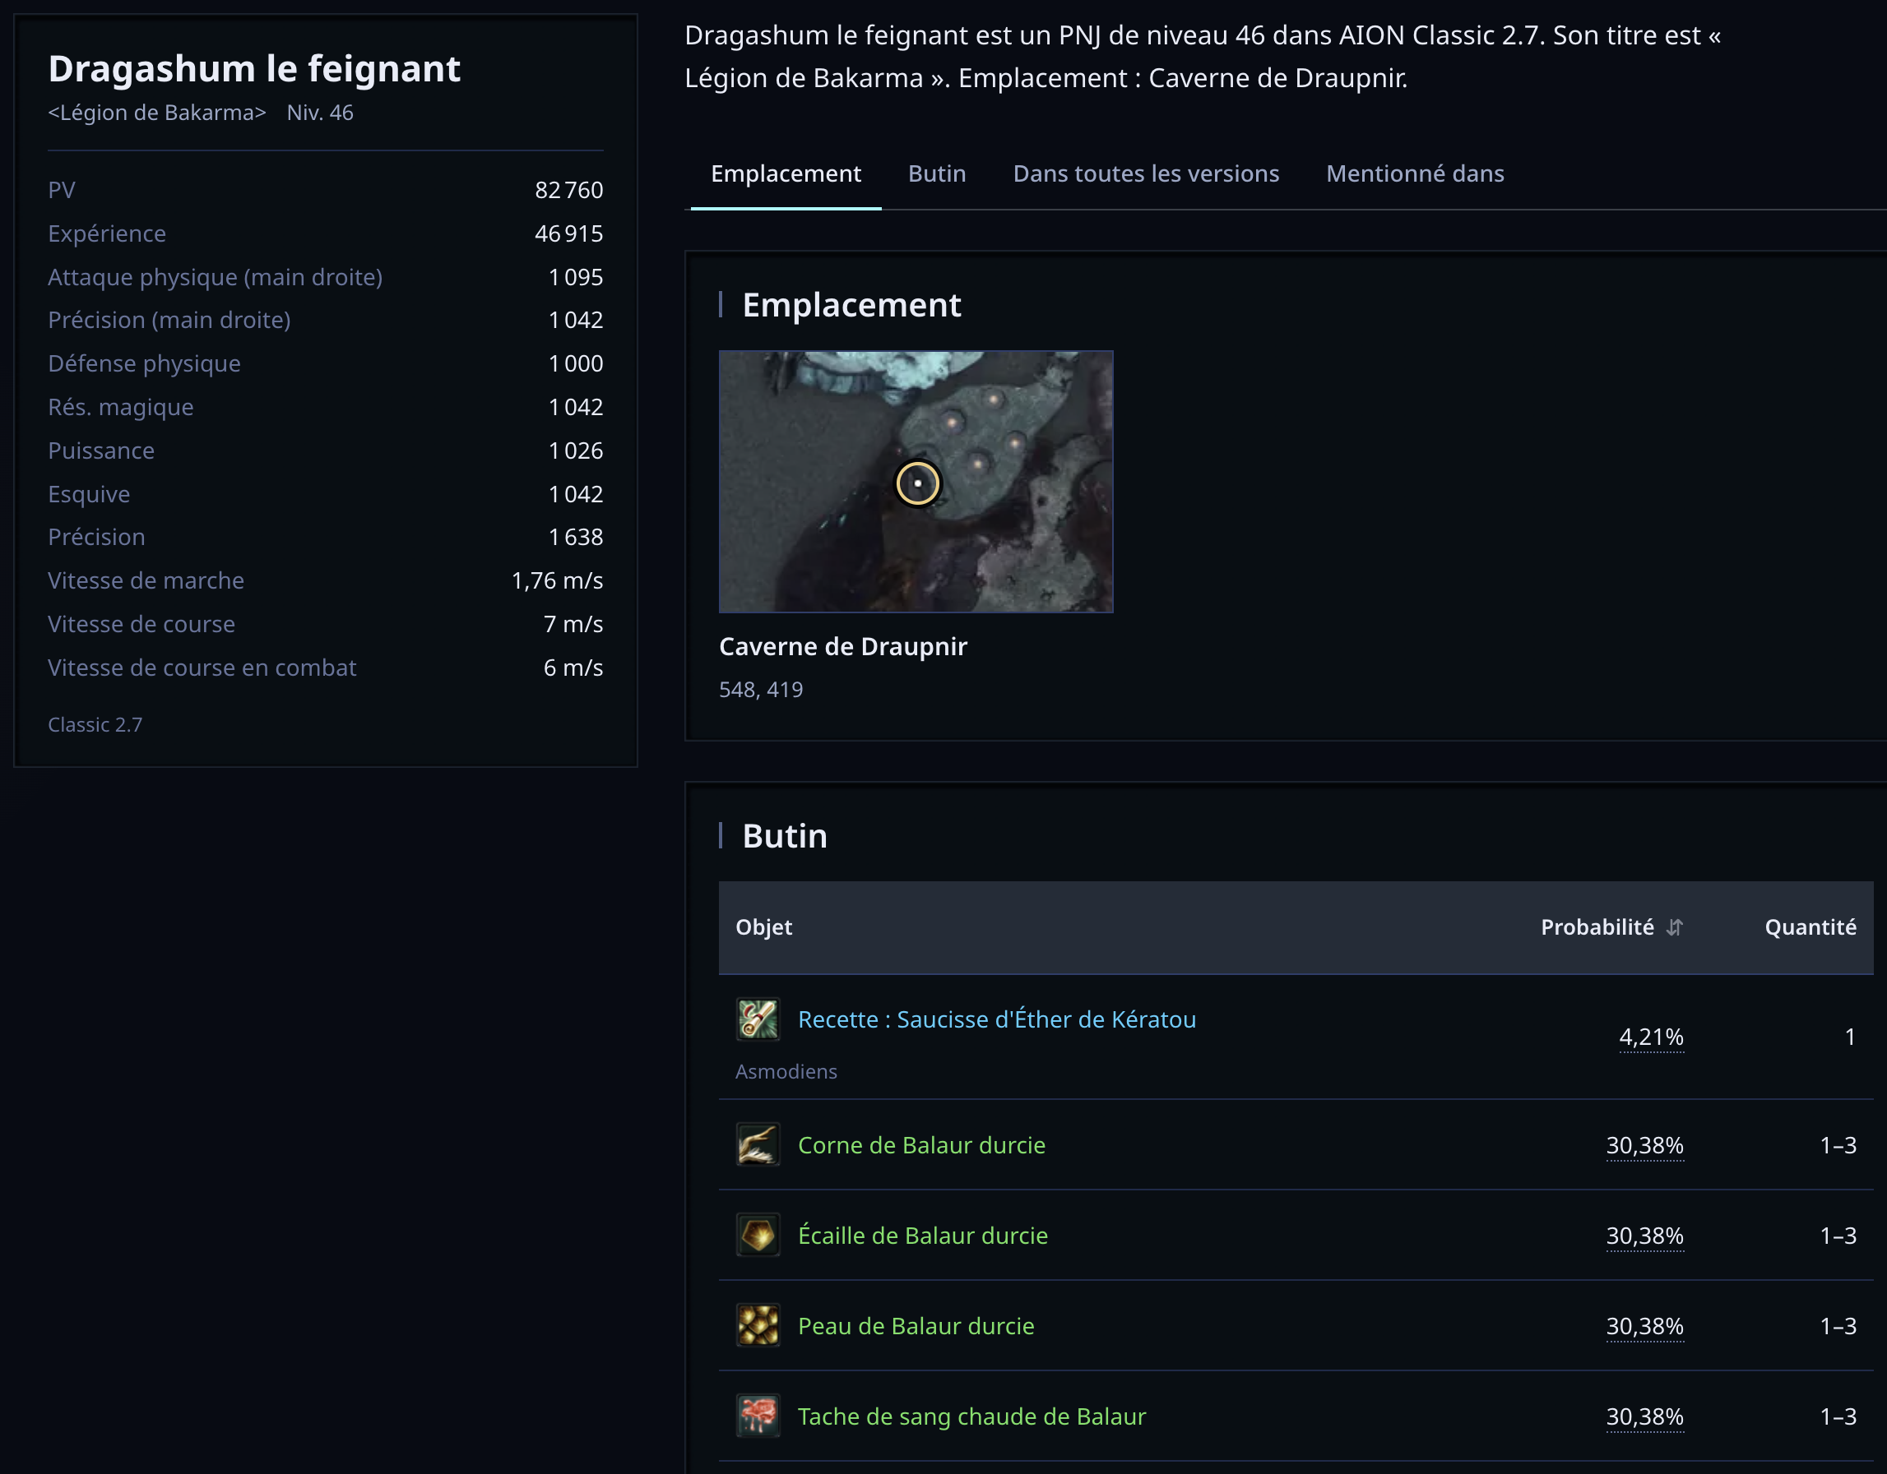
Task: Open Recette : Saucisse d'Éther de Kératou link
Action: point(997,1019)
